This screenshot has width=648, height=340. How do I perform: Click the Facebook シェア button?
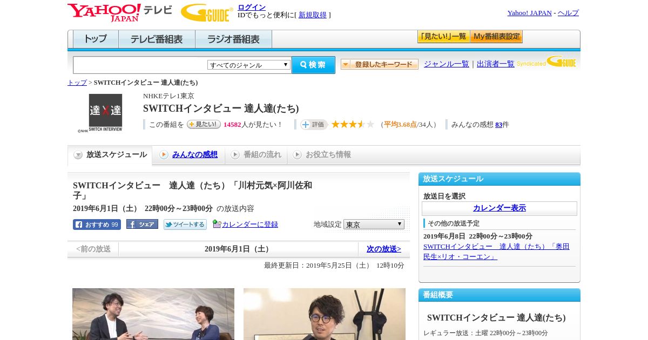pos(142,224)
